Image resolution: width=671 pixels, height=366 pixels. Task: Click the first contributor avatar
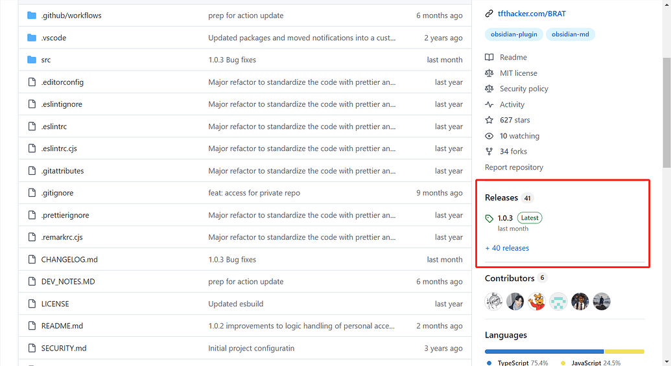tap(494, 301)
